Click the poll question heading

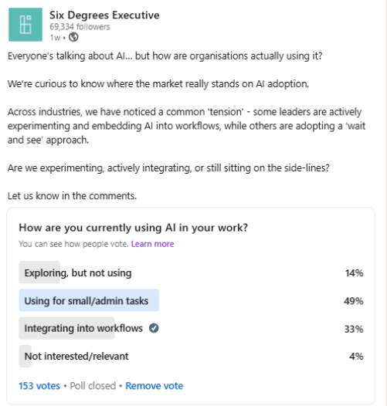click(x=133, y=228)
